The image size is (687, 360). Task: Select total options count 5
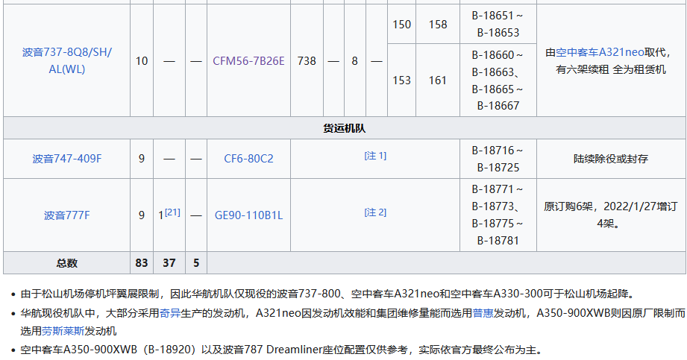[196, 263]
